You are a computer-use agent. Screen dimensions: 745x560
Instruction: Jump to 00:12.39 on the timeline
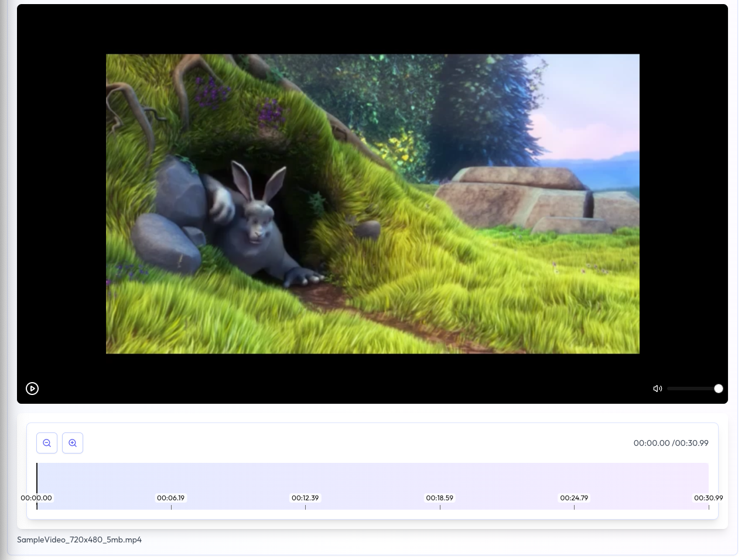(305, 498)
